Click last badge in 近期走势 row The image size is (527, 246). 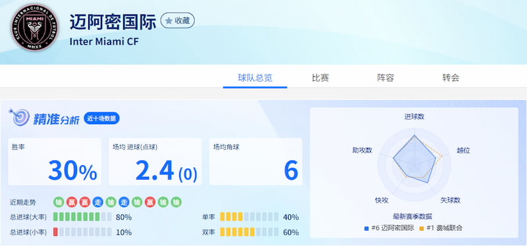177,202
